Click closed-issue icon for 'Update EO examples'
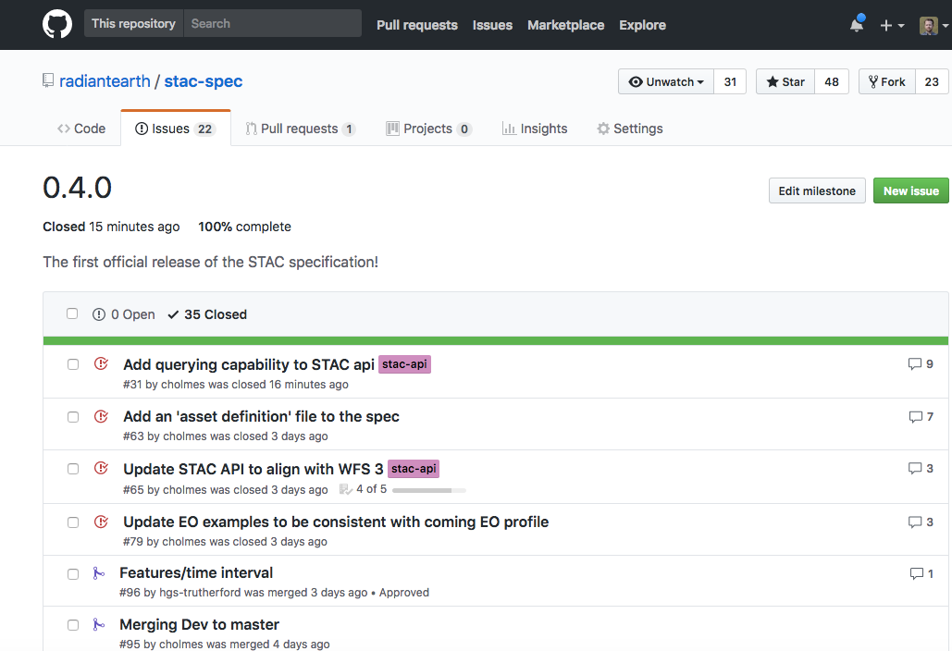 click(102, 522)
